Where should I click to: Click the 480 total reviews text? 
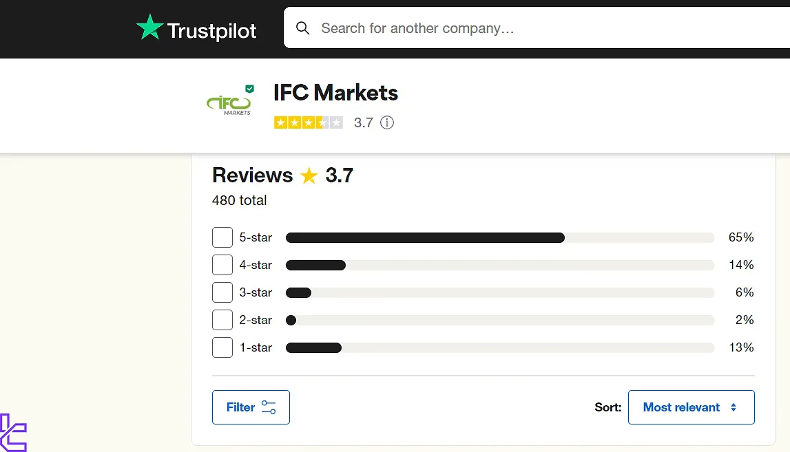(240, 200)
